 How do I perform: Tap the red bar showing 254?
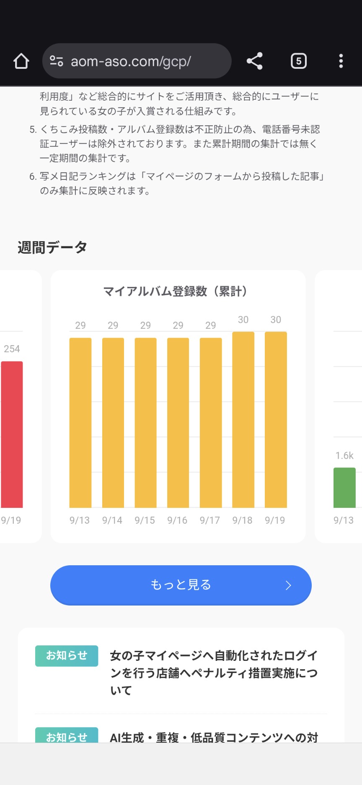click(12, 434)
